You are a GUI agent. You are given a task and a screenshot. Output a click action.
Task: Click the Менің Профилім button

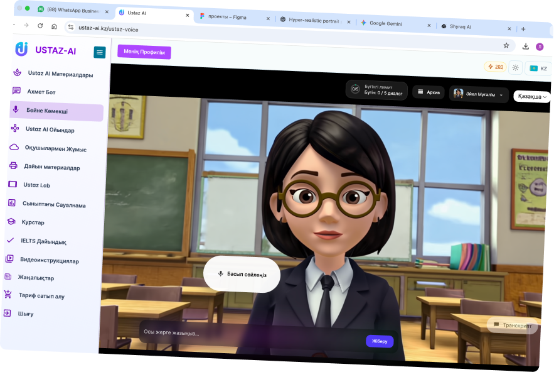[144, 52]
